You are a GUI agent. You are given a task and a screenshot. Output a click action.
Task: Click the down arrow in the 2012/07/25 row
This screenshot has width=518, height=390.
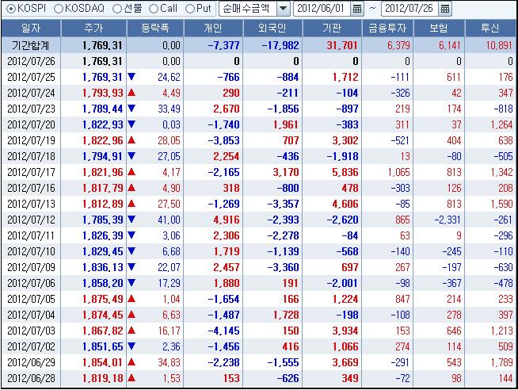(131, 77)
